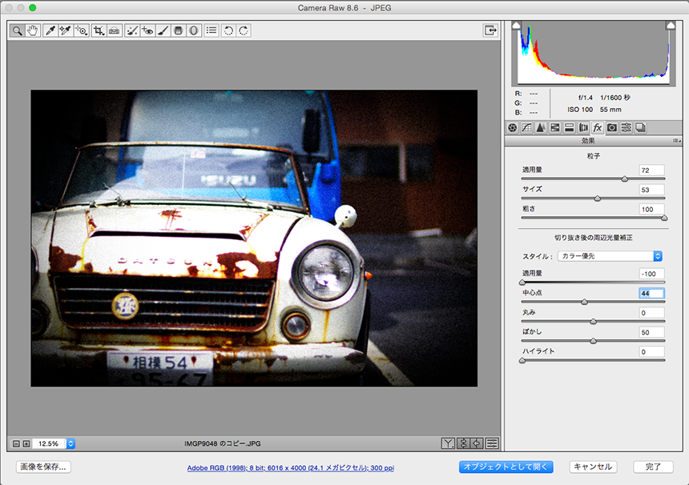Click the 12.5% zoom level field
Viewport: 689px width, 485px height.
(48, 443)
